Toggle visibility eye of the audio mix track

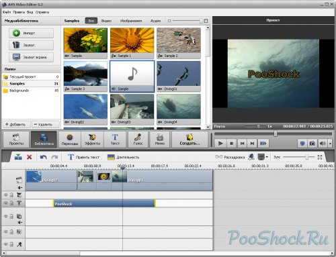click(x=6, y=232)
